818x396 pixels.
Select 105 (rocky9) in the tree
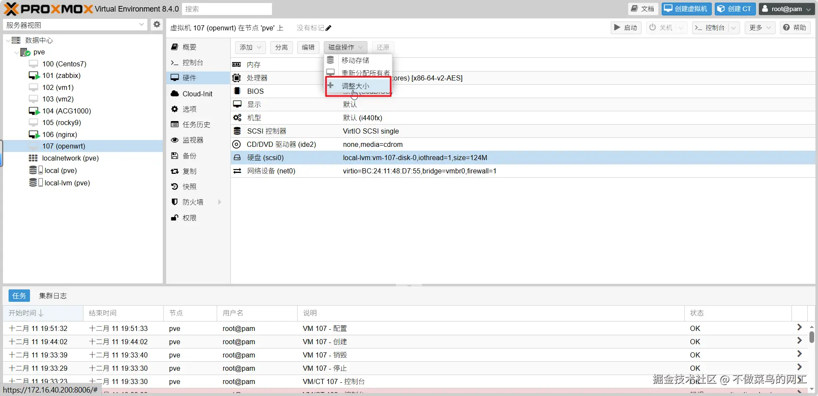point(83,123)
